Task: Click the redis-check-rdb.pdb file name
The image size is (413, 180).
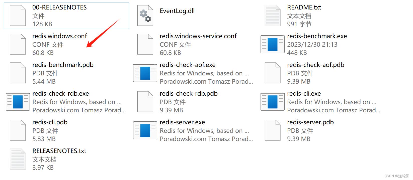Action: click(189, 94)
